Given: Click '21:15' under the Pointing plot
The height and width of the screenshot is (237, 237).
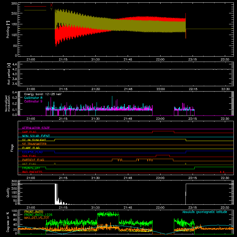Looking at the screenshot, I should click(63, 60).
